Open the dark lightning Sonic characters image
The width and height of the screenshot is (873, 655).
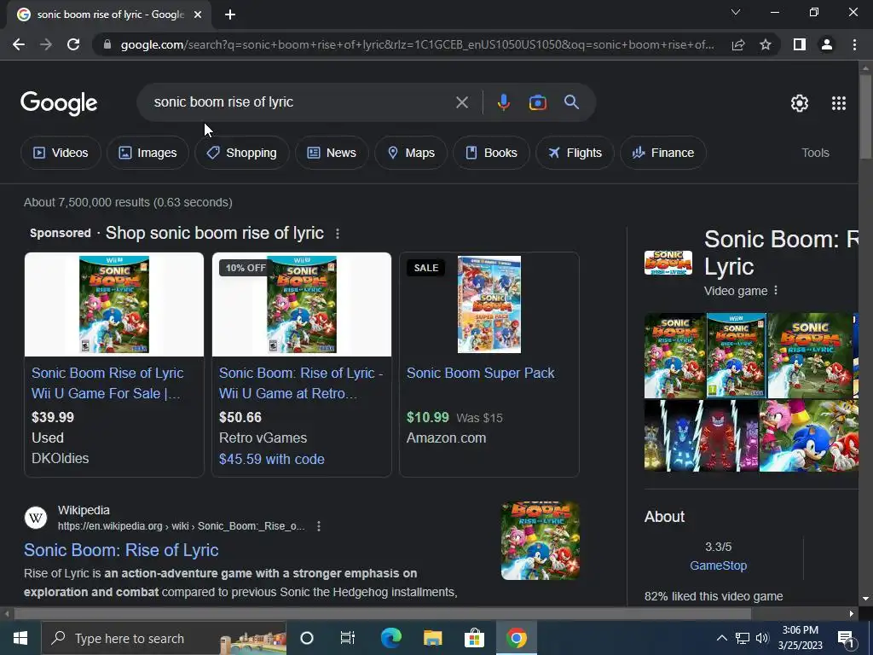tap(702, 436)
